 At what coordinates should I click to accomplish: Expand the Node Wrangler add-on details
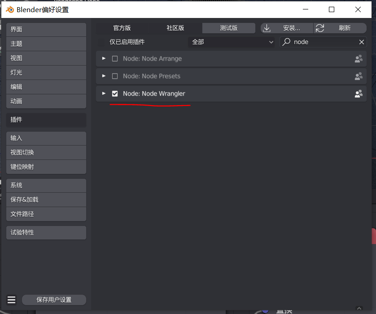point(104,93)
